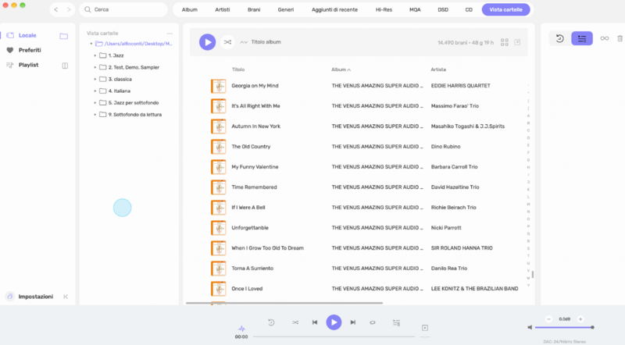Select track Autumn In New York

(256, 126)
